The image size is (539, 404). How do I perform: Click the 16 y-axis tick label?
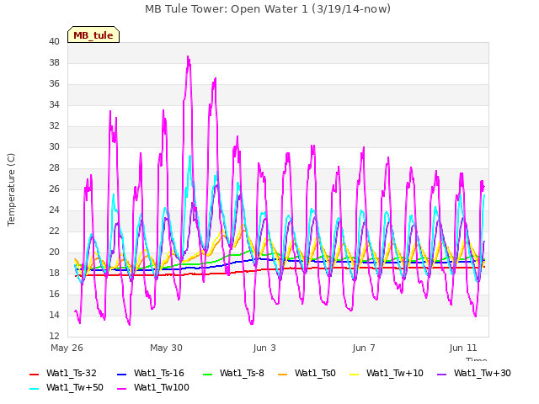pos(54,294)
